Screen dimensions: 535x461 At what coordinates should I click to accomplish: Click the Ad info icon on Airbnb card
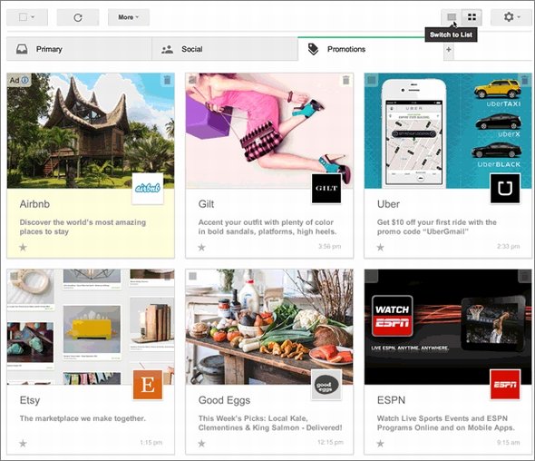pos(24,80)
